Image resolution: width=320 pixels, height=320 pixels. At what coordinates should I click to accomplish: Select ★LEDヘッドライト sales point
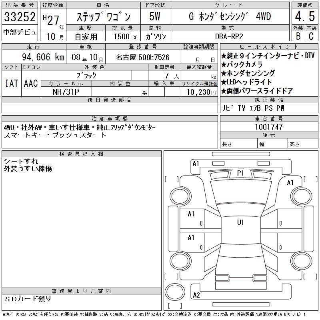246,82
